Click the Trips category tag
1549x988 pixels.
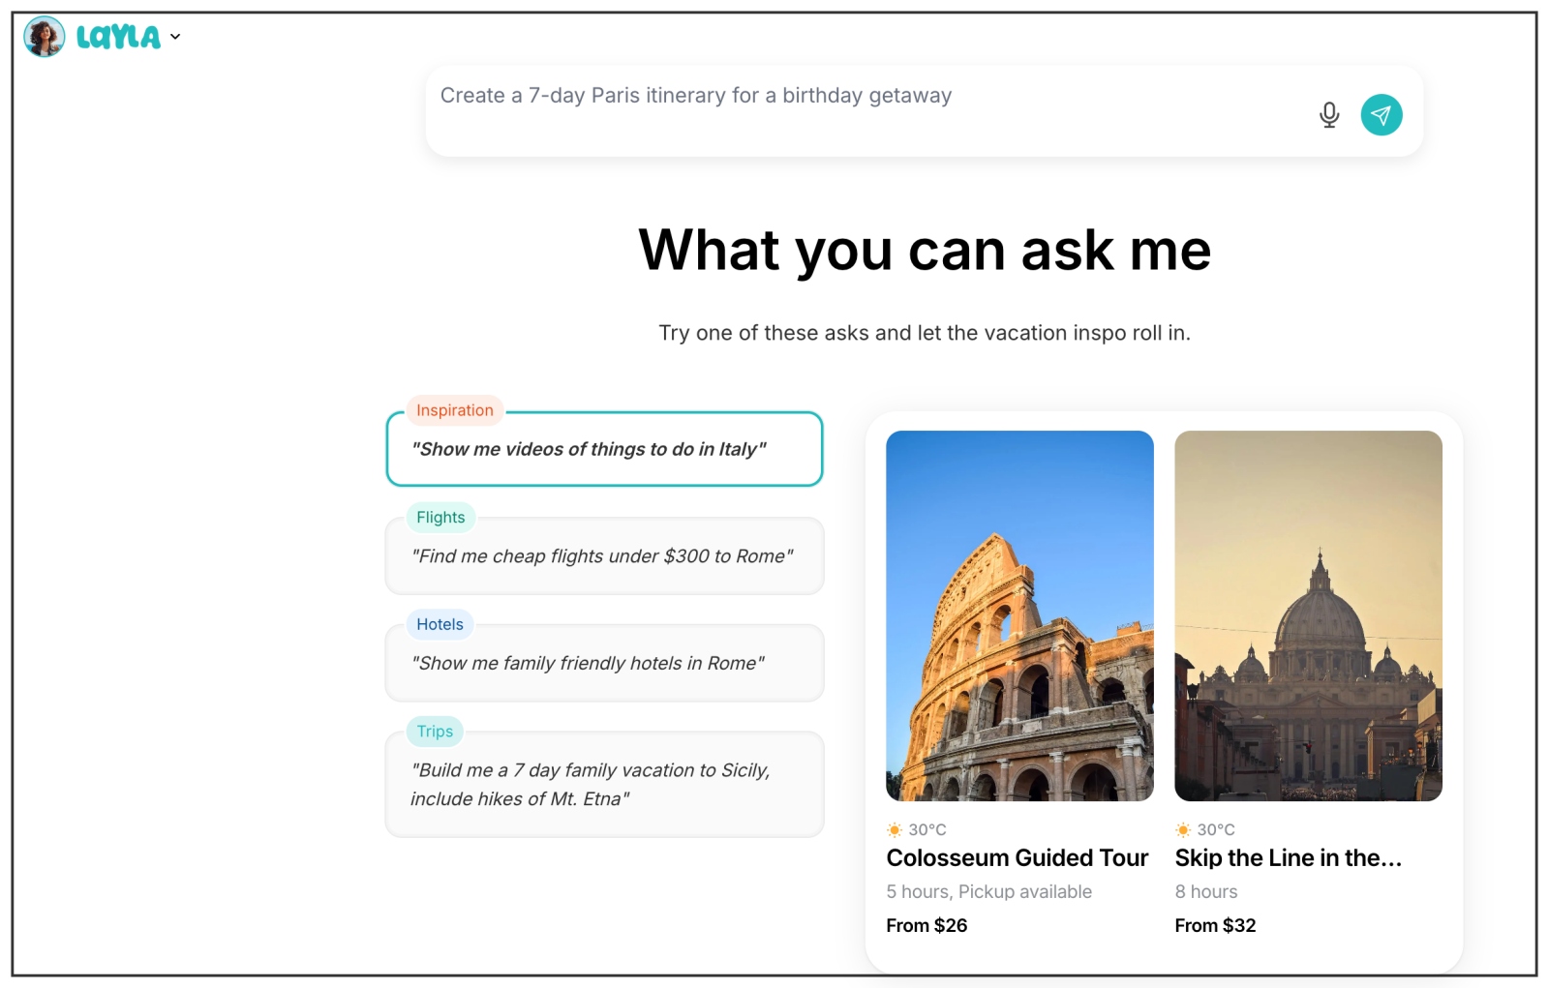pyautogui.click(x=435, y=732)
